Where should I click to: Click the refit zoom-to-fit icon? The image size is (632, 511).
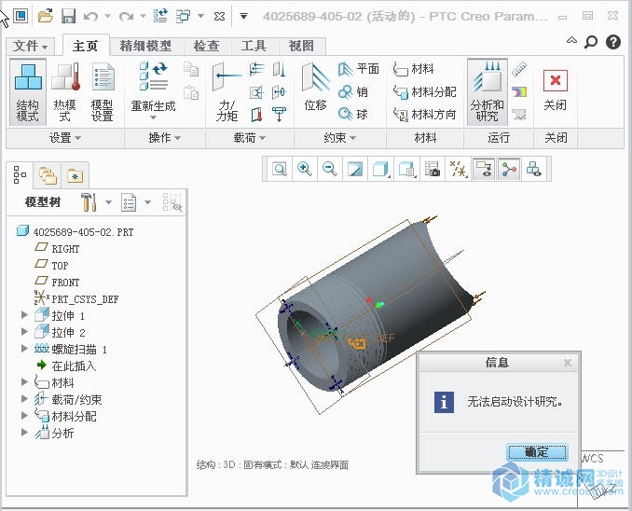[x=280, y=169]
